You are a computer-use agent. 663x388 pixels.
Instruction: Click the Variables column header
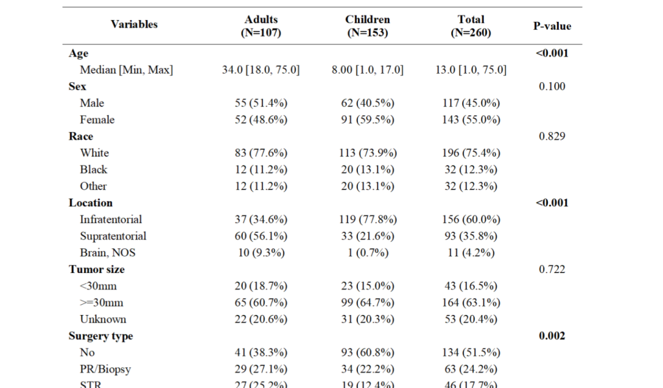click(134, 25)
